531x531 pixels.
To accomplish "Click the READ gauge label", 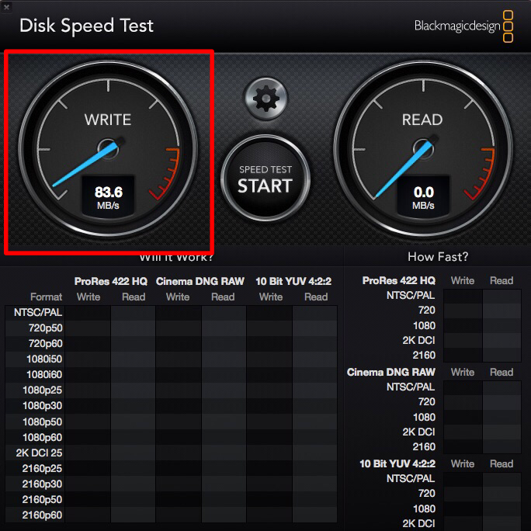I will click(422, 120).
